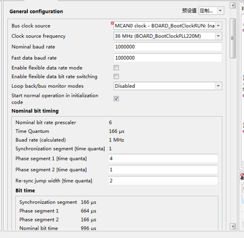244x238 pixels.
Task: Click the Fast data baud rate field
Action: (168, 58)
